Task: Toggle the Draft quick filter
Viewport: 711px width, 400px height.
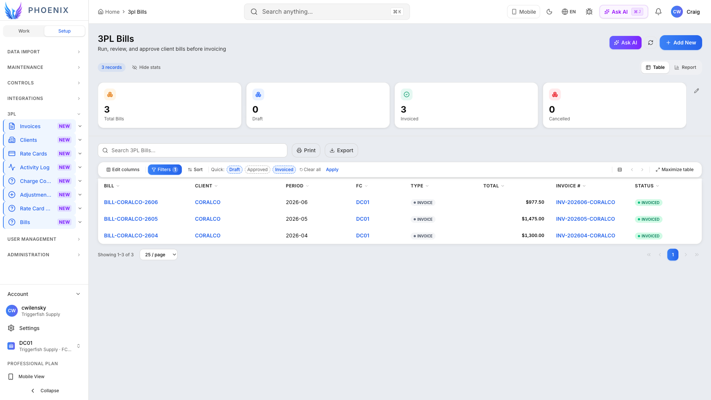Action: [x=234, y=170]
